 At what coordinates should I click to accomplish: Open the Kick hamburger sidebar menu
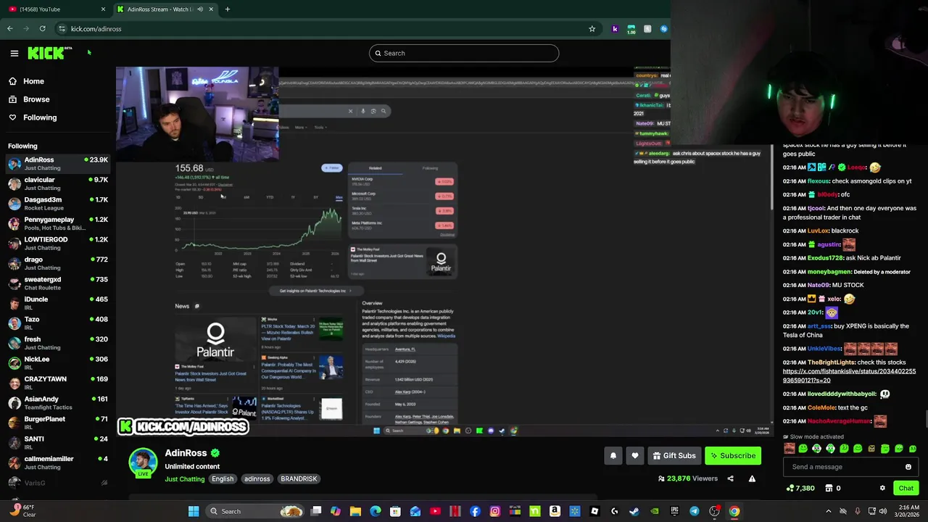coord(14,53)
